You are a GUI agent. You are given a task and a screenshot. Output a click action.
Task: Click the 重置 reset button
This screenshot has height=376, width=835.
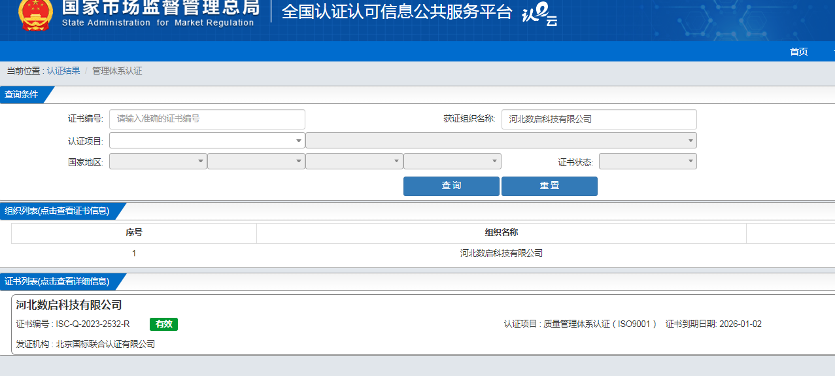tap(549, 186)
